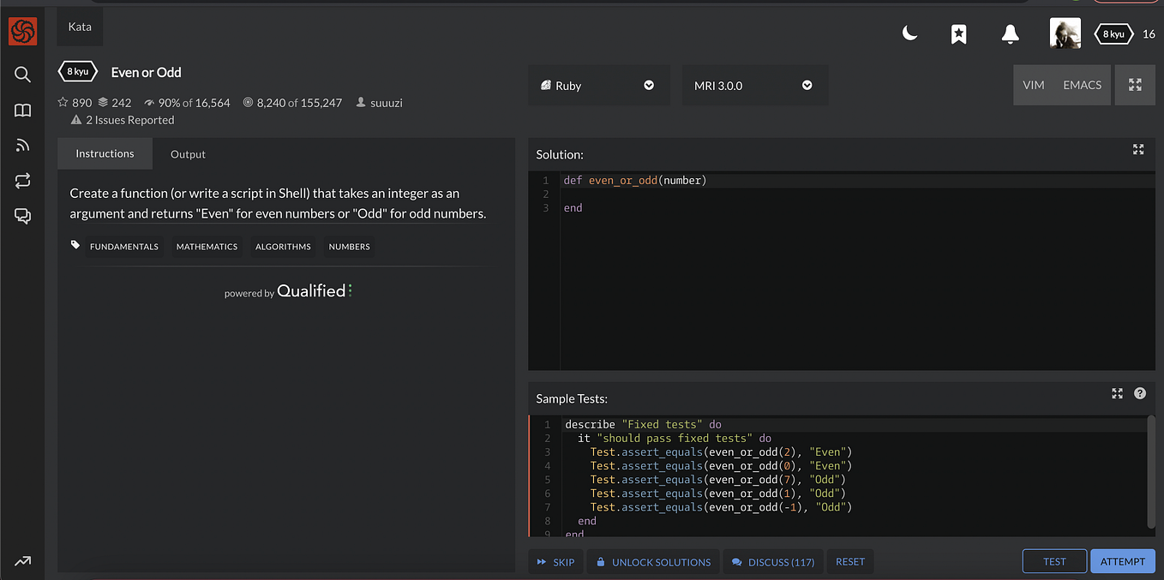Viewport: 1164px width, 580px height.
Task: Check notifications using the bell icon
Action: coord(1010,33)
